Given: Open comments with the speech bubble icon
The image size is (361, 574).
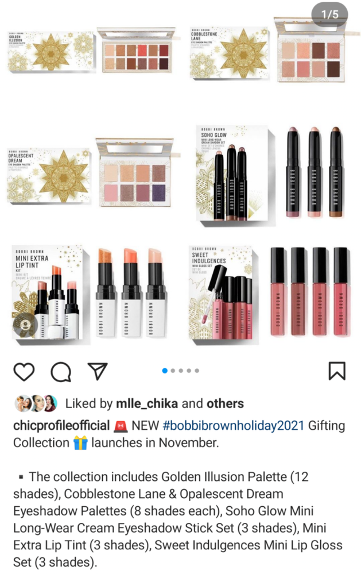Looking at the screenshot, I should point(61,371).
